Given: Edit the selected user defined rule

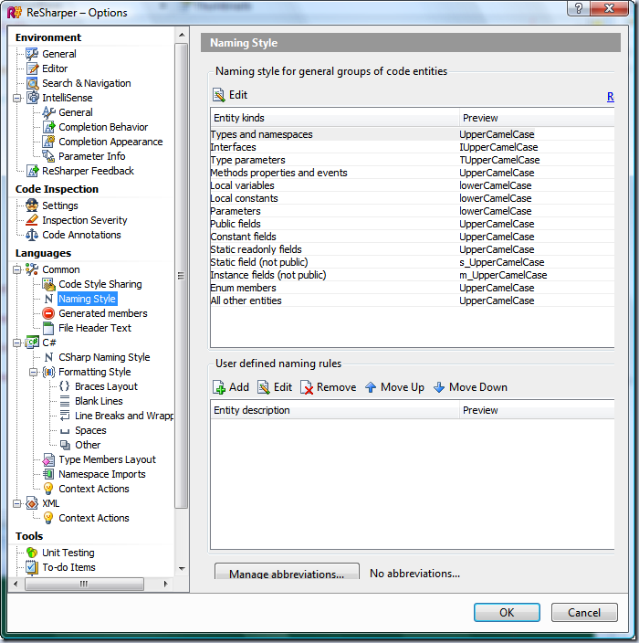Looking at the screenshot, I should click(275, 387).
